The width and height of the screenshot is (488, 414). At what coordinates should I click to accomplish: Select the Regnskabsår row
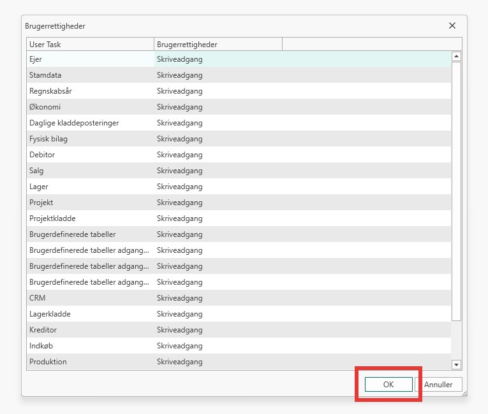tap(239, 91)
